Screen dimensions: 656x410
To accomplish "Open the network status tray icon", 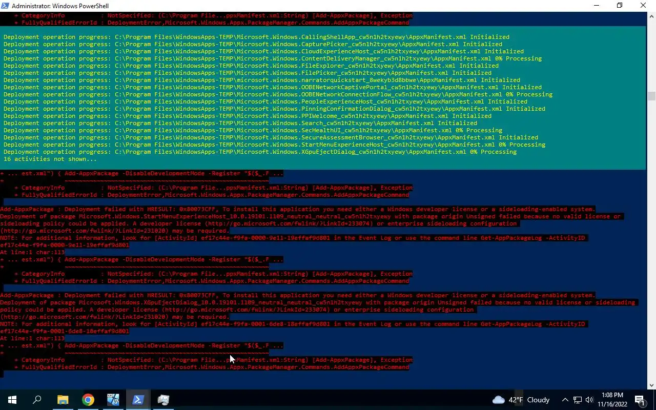I will [x=578, y=400].
